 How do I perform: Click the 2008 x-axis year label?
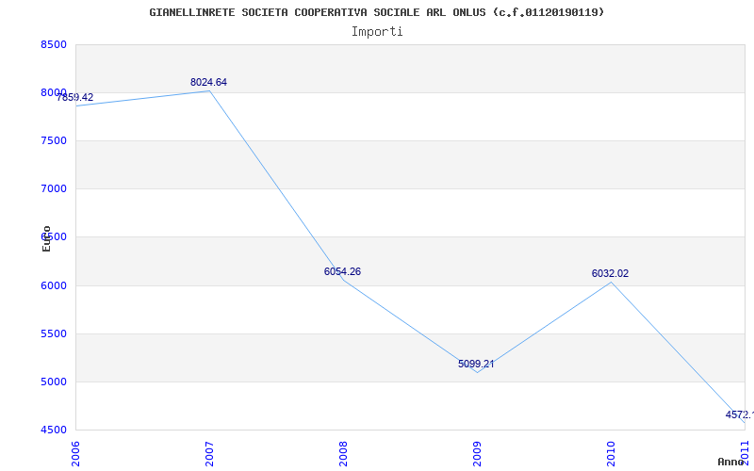point(343,454)
